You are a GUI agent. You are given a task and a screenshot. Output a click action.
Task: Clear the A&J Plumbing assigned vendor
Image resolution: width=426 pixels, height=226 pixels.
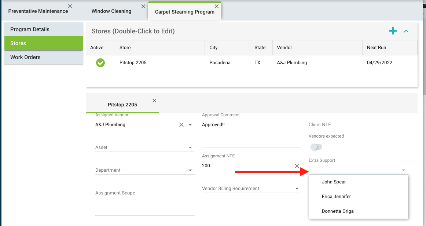[181, 125]
